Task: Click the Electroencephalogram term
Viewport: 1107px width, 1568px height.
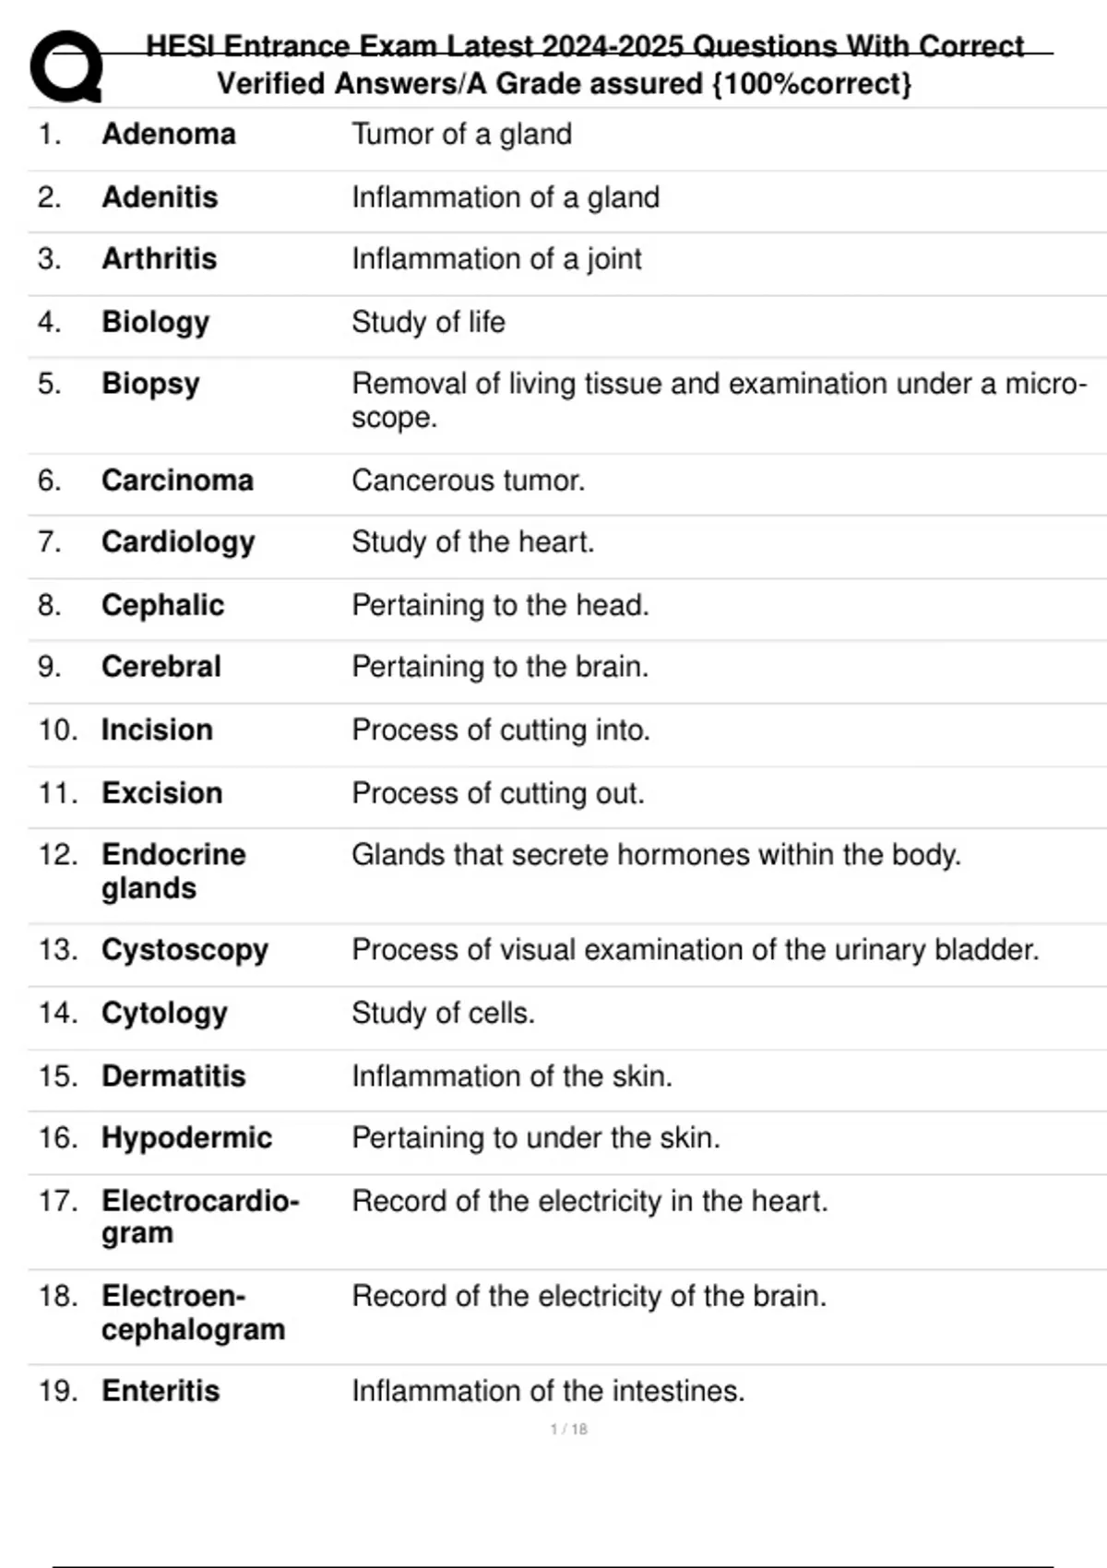Action: [x=193, y=1313]
